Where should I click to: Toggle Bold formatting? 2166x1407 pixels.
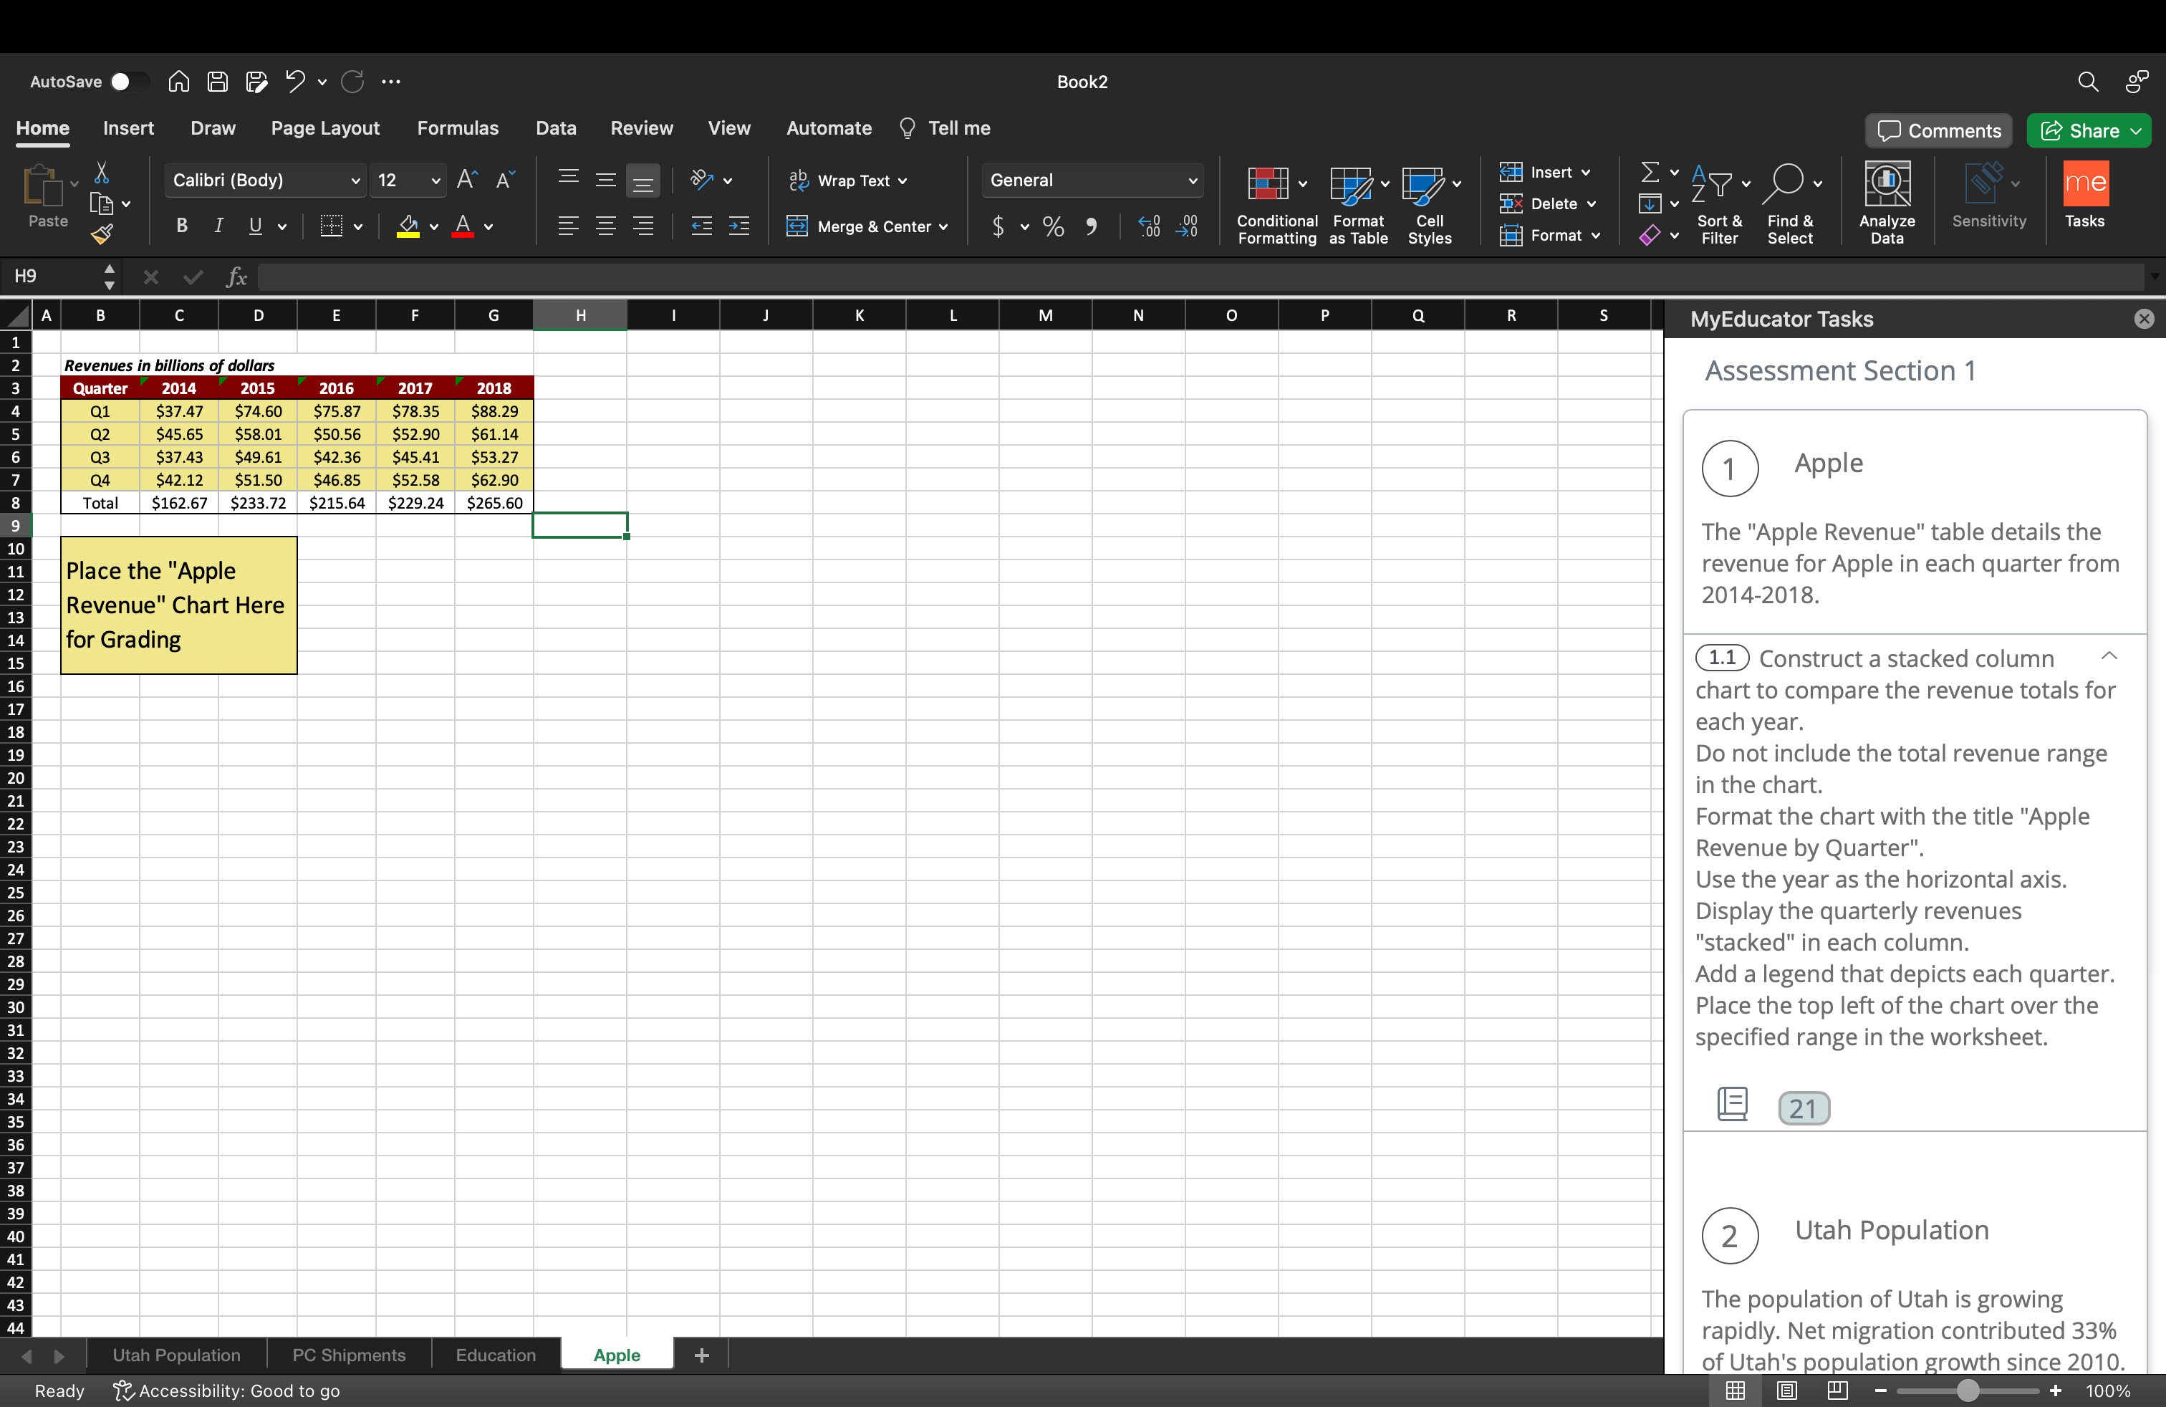pos(181,226)
